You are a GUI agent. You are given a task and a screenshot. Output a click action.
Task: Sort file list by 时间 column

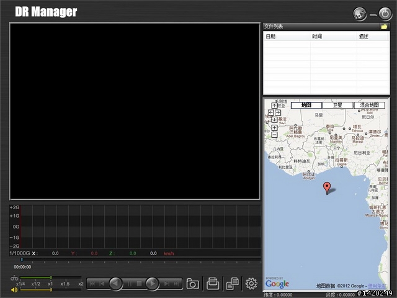coord(334,37)
